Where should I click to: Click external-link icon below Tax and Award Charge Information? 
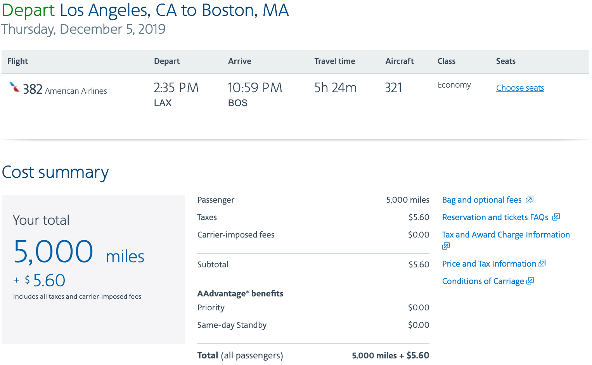446,246
